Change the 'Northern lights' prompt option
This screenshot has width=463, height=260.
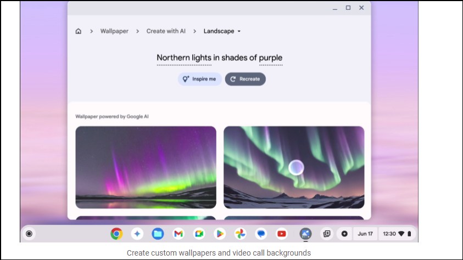click(x=184, y=58)
